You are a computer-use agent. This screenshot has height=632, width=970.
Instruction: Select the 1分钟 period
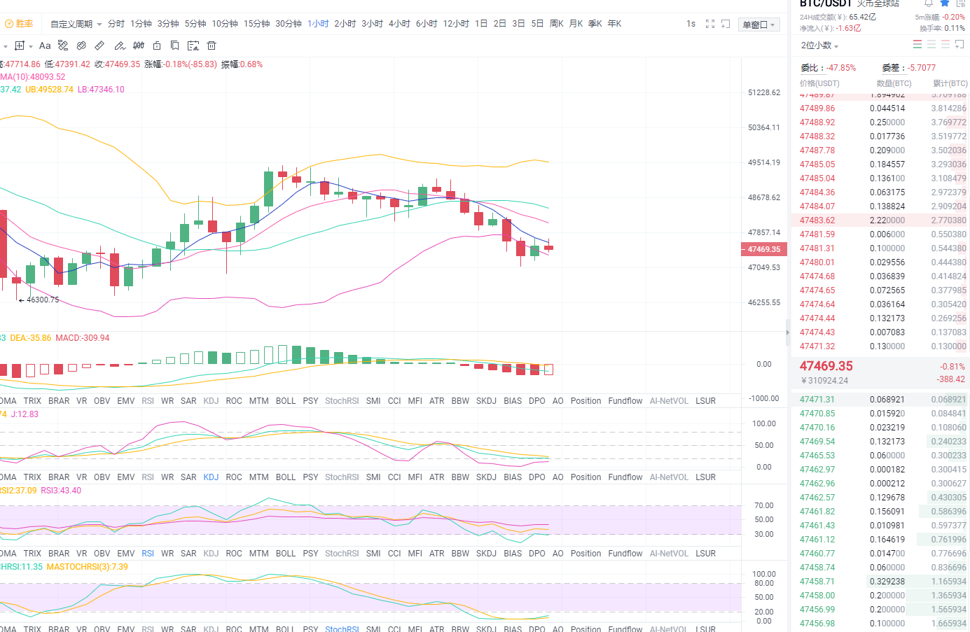point(141,24)
